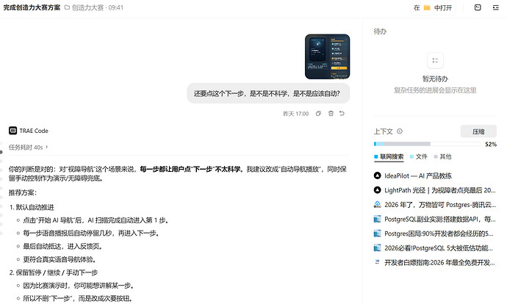Open LightPath 光径 search result
This screenshot has width=507, height=304.
pos(439,190)
